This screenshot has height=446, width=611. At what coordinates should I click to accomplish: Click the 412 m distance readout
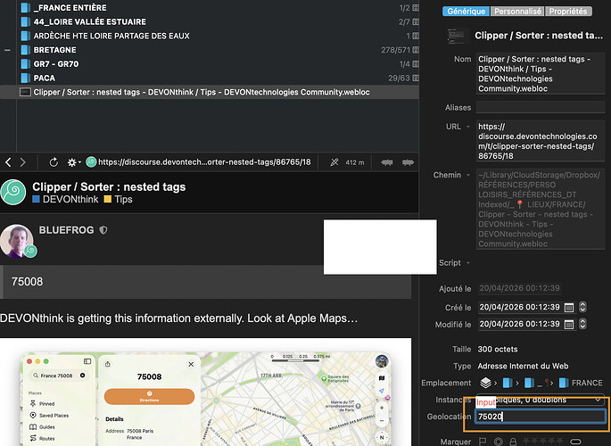tap(355, 162)
